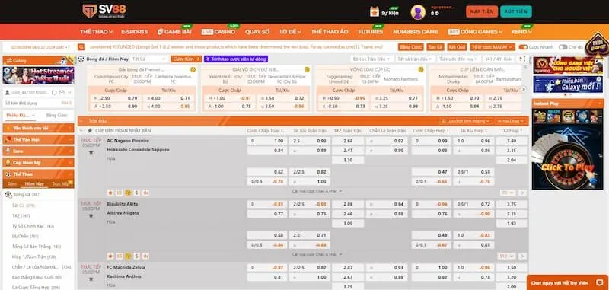This screenshot has height=290, width=609.
Task: Open the Hot Streamer banner thumbnail
Action: tap(39, 75)
